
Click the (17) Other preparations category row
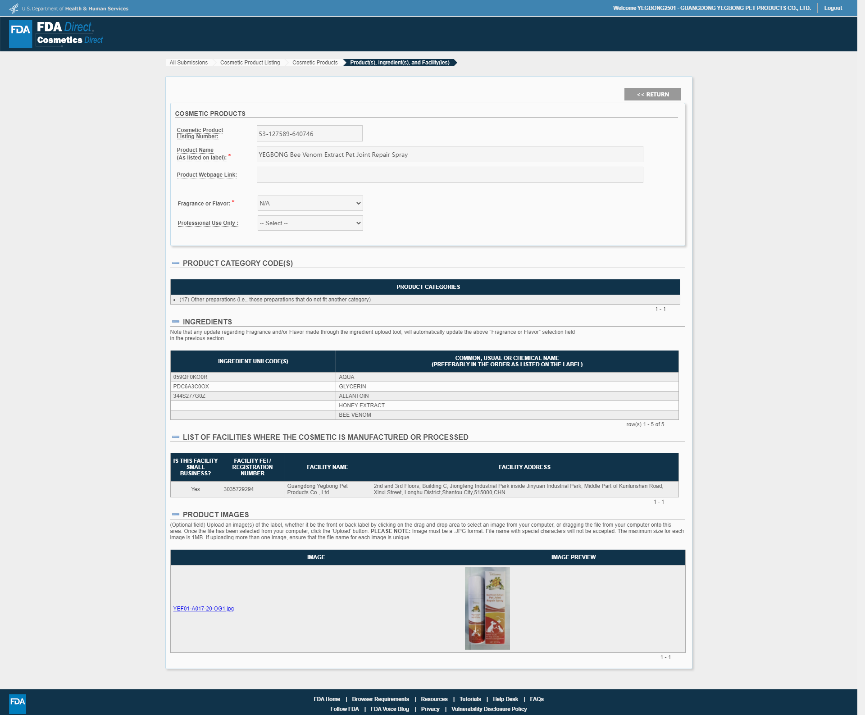tap(425, 300)
